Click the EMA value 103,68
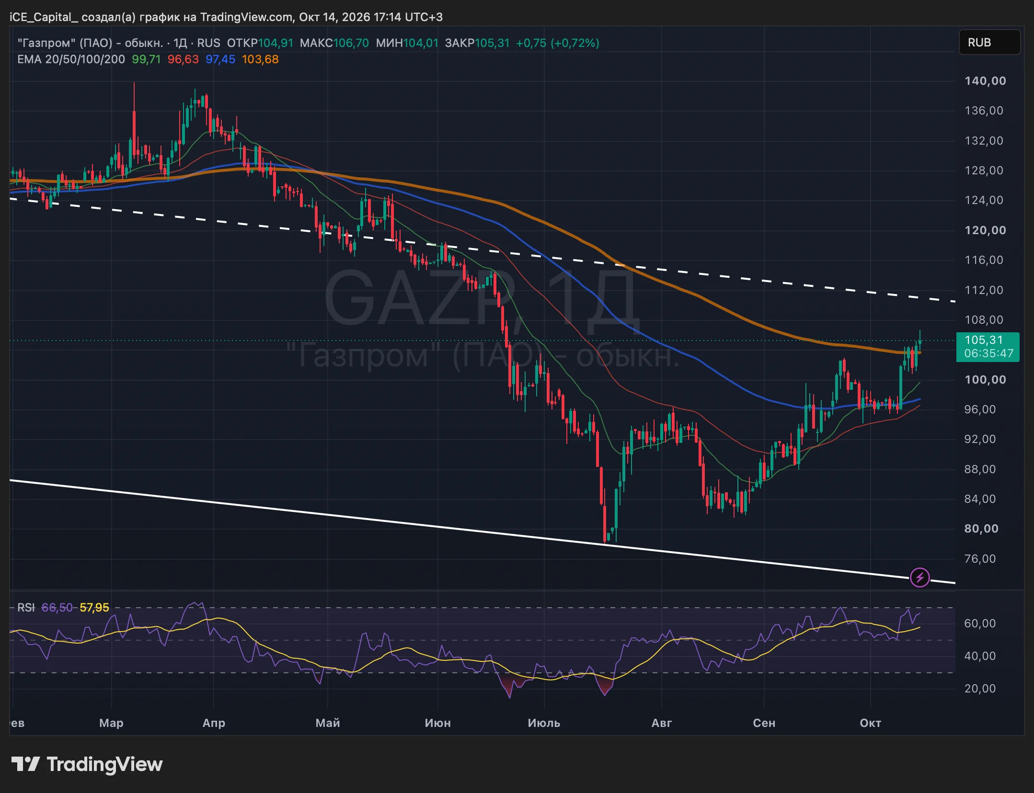Image resolution: width=1034 pixels, height=793 pixels. (x=260, y=59)
